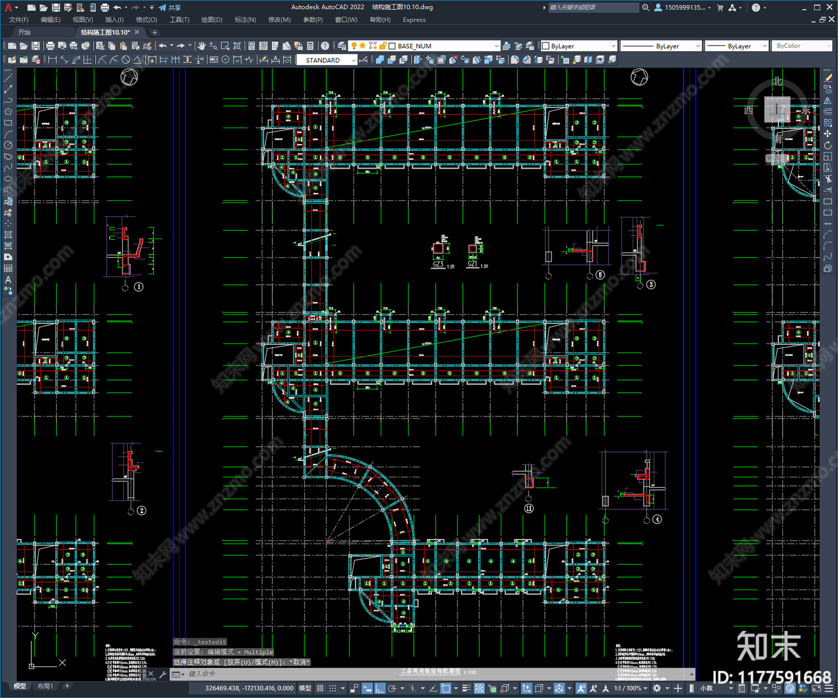838x698 pixels.
Task: Click the 共享 share button
Action: point(170,7)
